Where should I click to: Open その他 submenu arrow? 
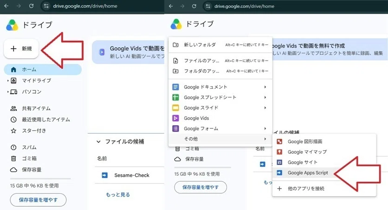point(265,139)
